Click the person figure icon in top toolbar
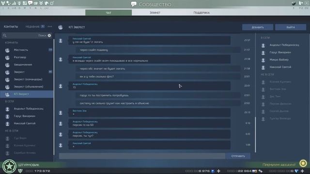310x174 pixels. pyautogui.click(x=19, y=3)
